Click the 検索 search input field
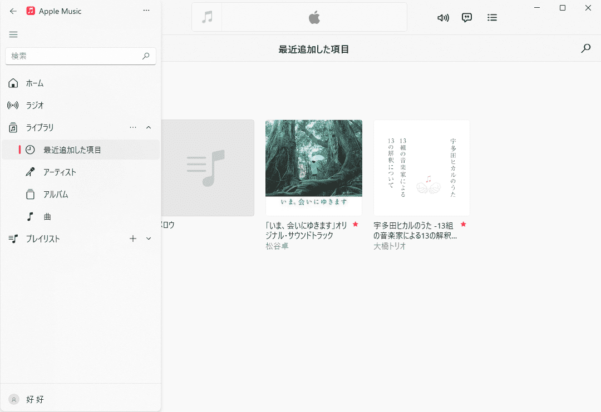 (75, 56)
